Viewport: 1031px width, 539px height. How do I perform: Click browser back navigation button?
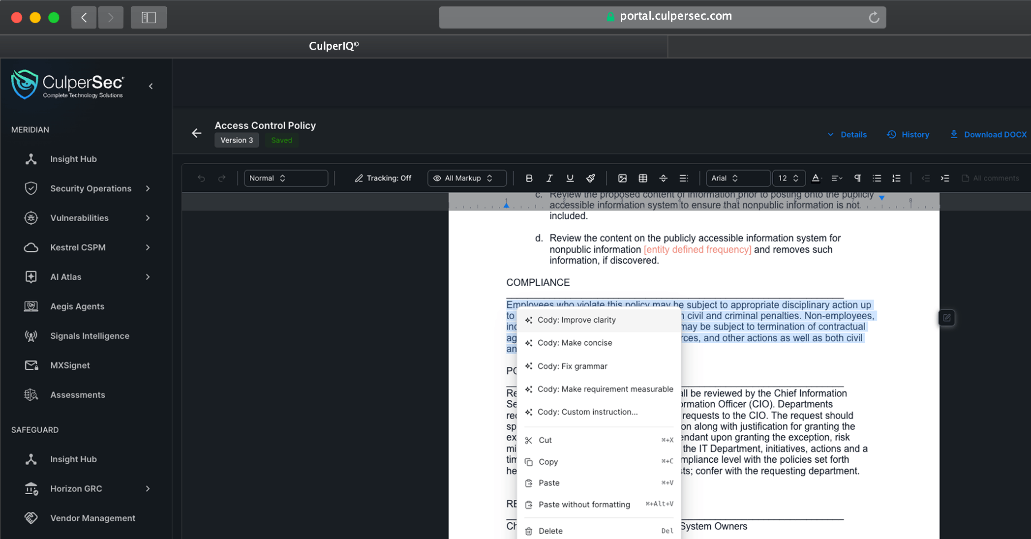click(x=84, y=17)
